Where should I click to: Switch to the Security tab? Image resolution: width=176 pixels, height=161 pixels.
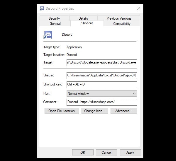54,18
